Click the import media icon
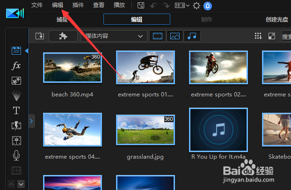291x190 pixels. [x=40, y=36]
